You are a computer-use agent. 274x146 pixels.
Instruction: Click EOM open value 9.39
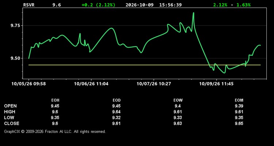coord(239,106)
